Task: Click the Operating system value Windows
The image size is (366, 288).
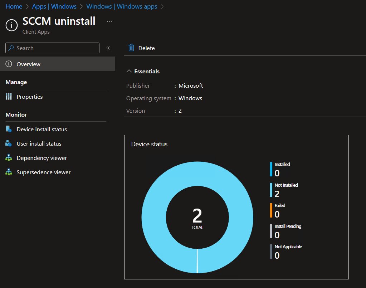Action: (x=190, y=98)
